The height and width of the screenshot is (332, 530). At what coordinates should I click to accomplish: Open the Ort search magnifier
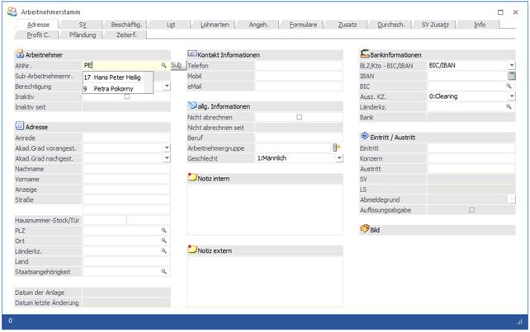[163, 241]
